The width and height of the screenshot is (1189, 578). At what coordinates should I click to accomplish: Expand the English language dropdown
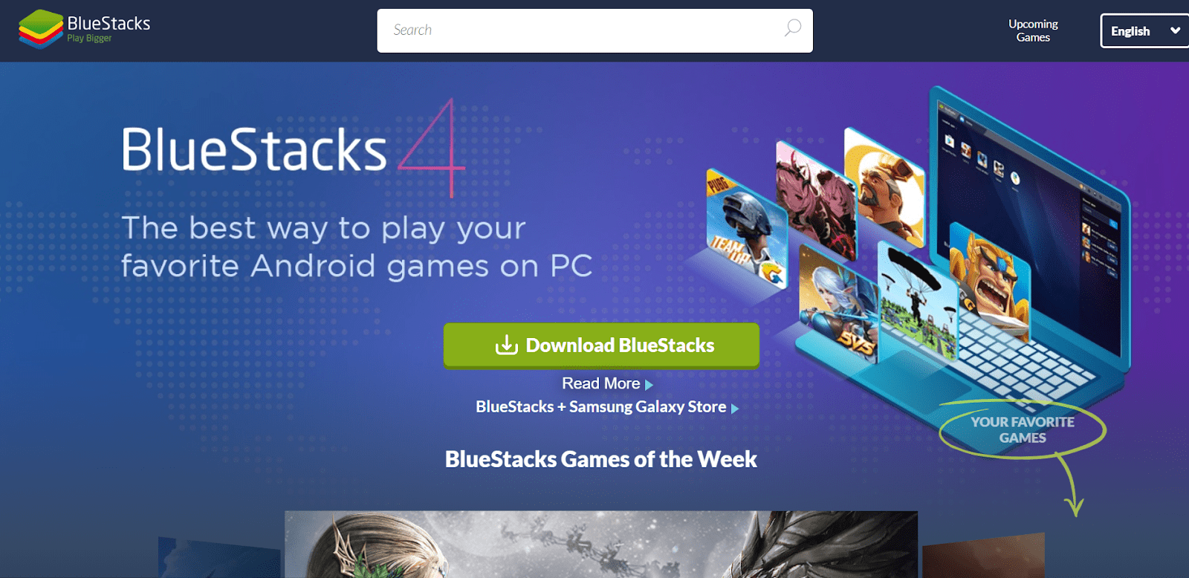(1144, 31)
